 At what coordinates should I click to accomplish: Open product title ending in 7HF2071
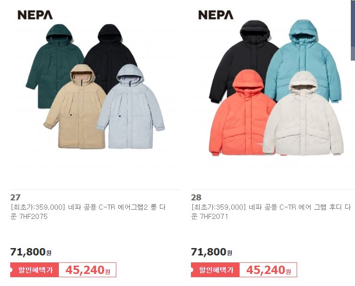271,211
